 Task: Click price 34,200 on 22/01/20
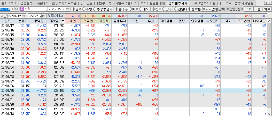(23, 104)
